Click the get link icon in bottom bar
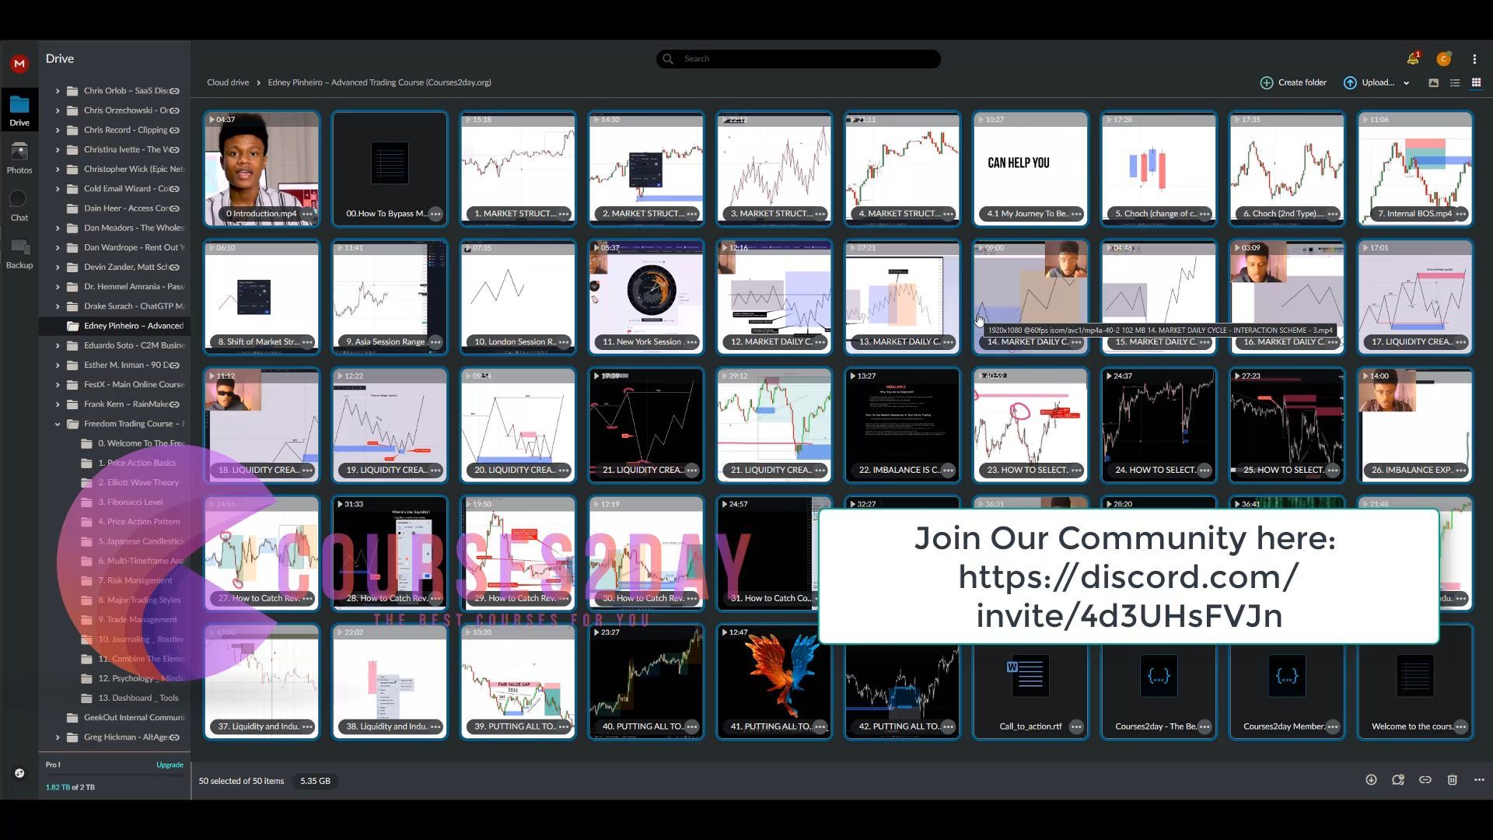This screenshot has height=840, width=1493. coord(1425,780)
